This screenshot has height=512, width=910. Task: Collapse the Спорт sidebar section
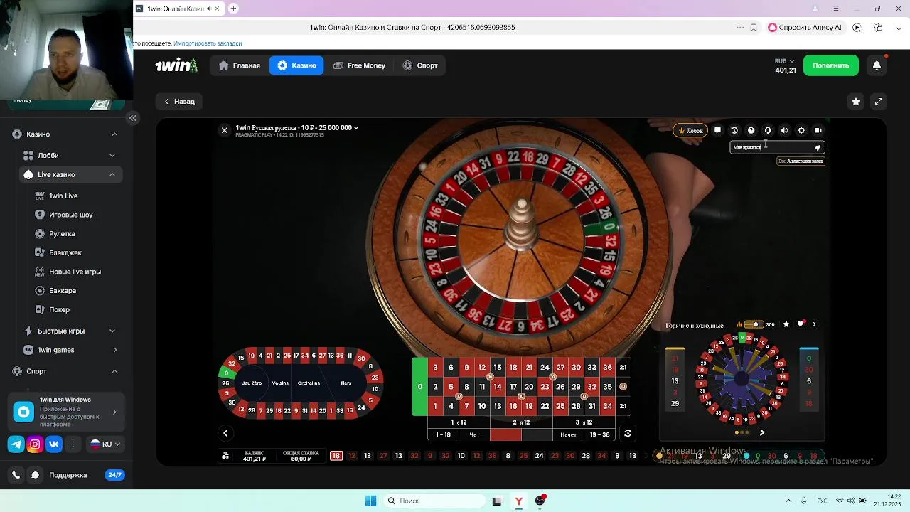114,371
